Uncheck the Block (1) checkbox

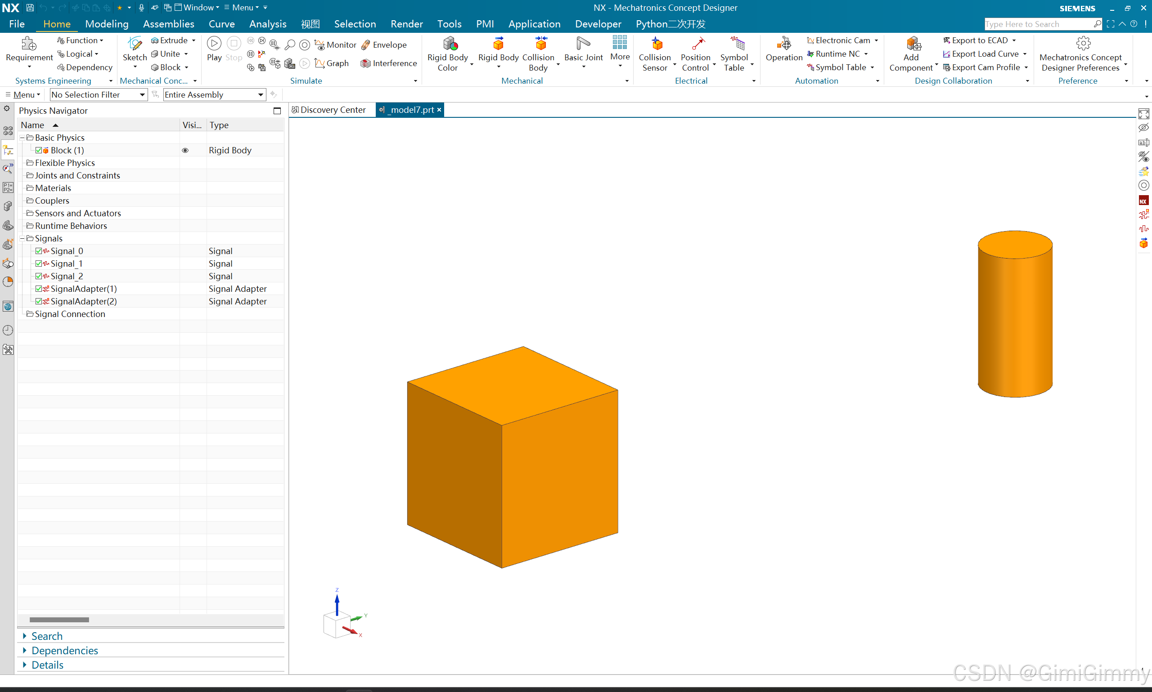39,150
